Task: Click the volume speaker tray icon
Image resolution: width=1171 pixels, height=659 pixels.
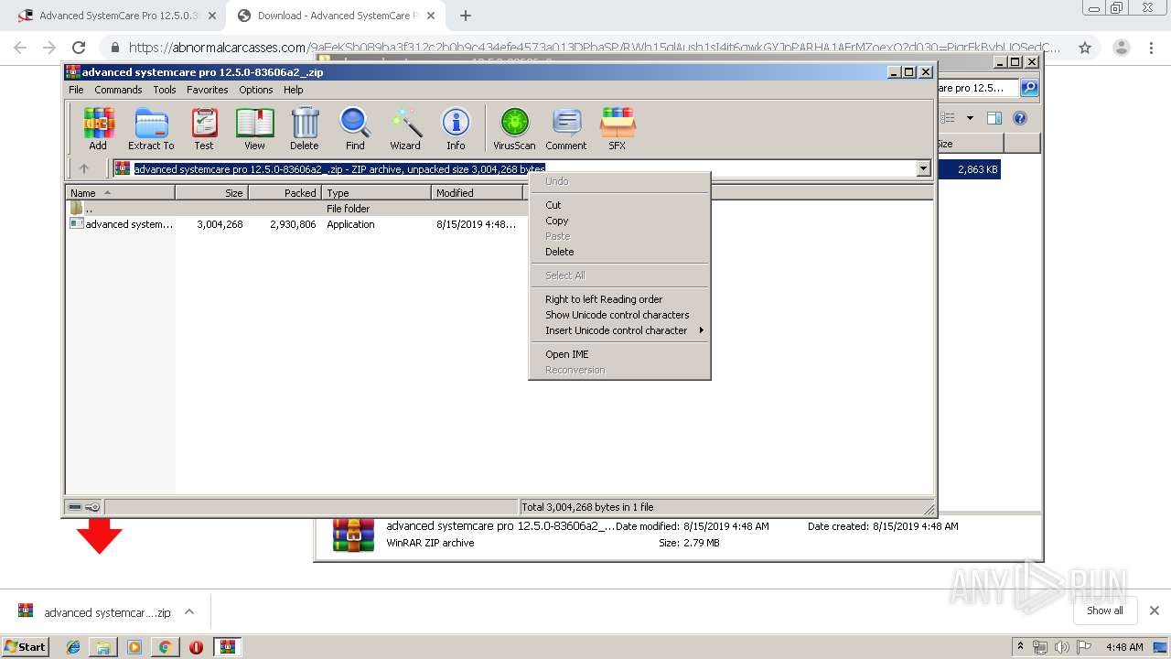Action: pyautogui.click(x=1062, y=647)
